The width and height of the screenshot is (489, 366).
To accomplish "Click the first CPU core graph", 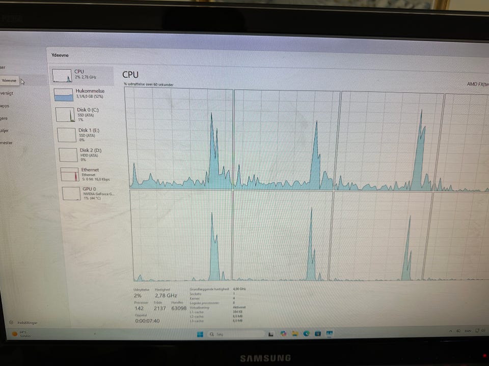I will coord(179,138).
